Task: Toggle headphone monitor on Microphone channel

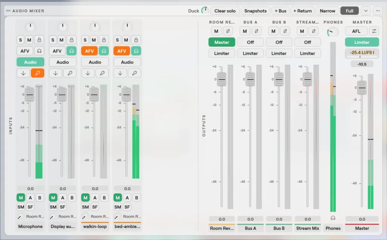Action: 39,51
